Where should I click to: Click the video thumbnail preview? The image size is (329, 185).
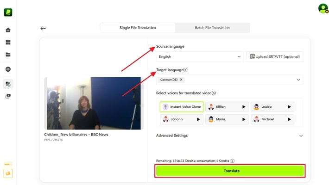click(x=94, y=103)
